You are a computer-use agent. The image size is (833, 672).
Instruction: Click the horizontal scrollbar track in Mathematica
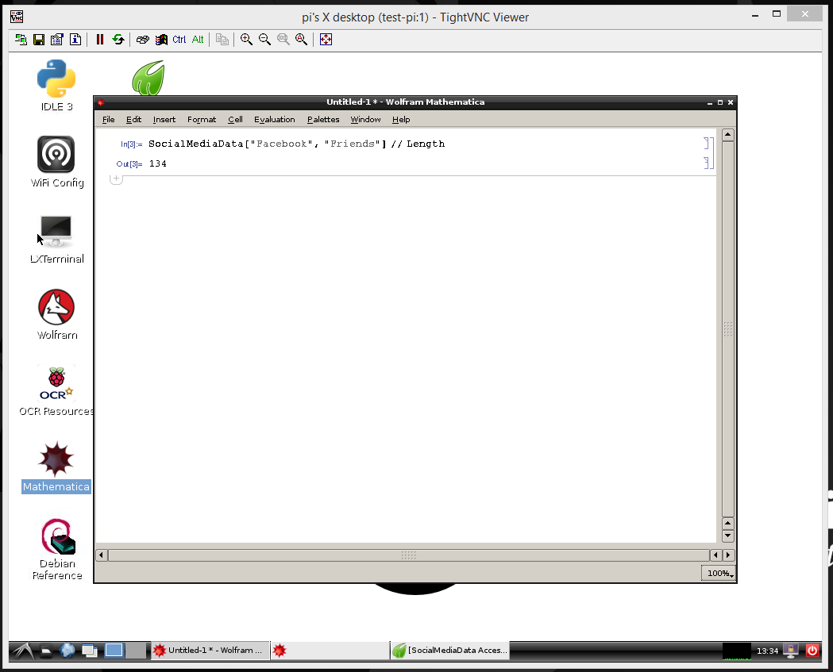click(x=408, y=555)
